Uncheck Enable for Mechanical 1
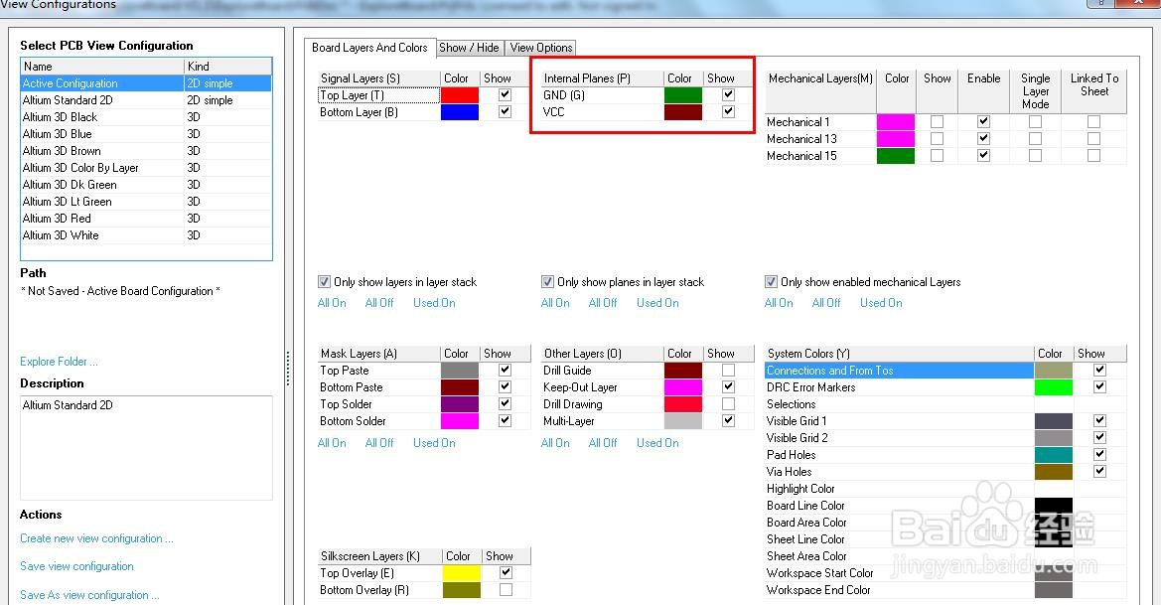 coord(983,121)
